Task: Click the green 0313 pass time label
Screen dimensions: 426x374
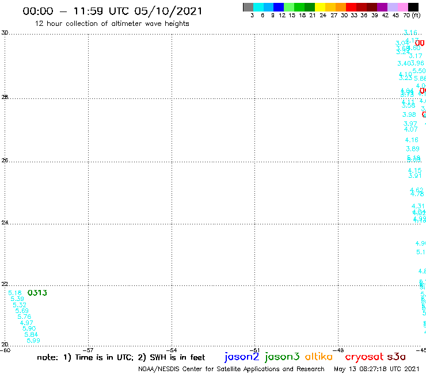Action: pyautogui.click(x=37, y=293)
